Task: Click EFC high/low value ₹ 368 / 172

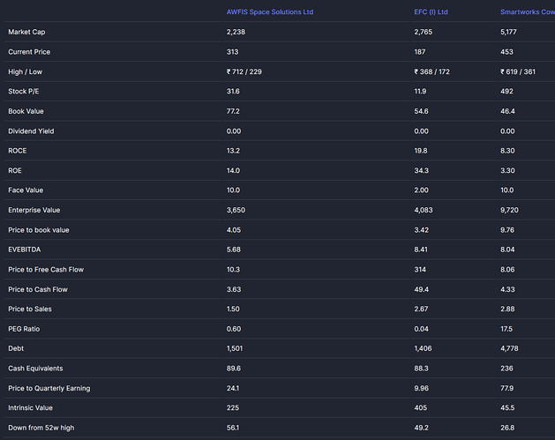Action: coord(431,71)
